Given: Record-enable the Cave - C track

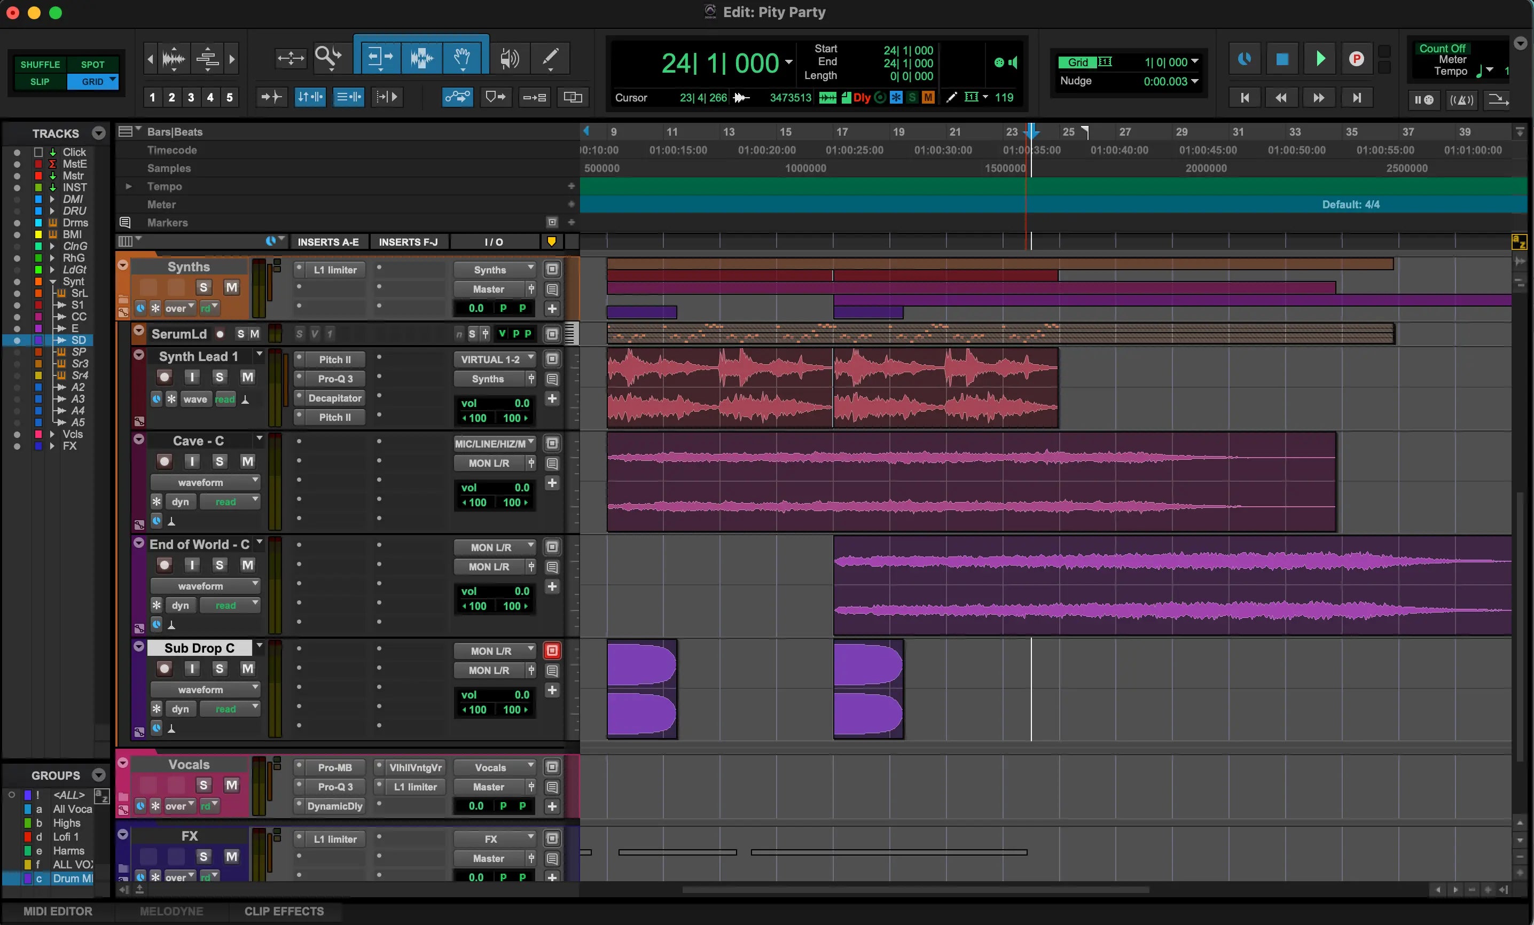Looking at the screenshot, I should point(164,461).
